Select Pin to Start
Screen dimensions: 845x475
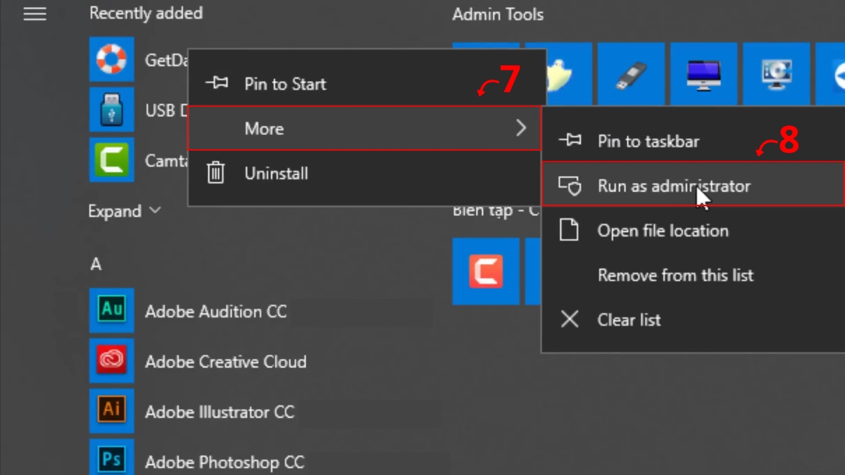point(284,84)
